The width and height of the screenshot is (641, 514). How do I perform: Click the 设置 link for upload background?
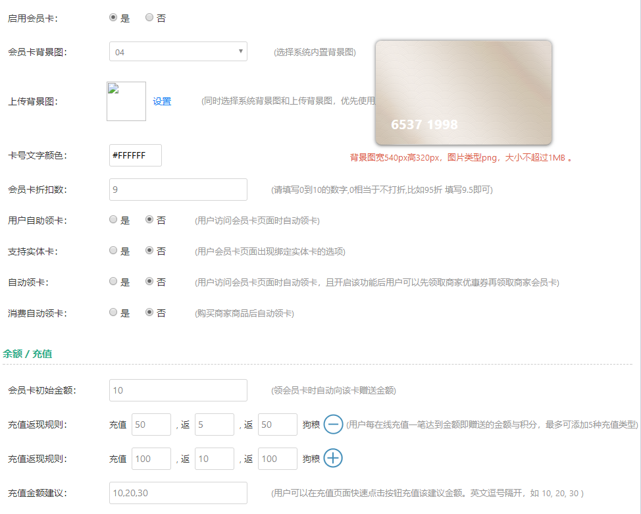pos(162,101)
